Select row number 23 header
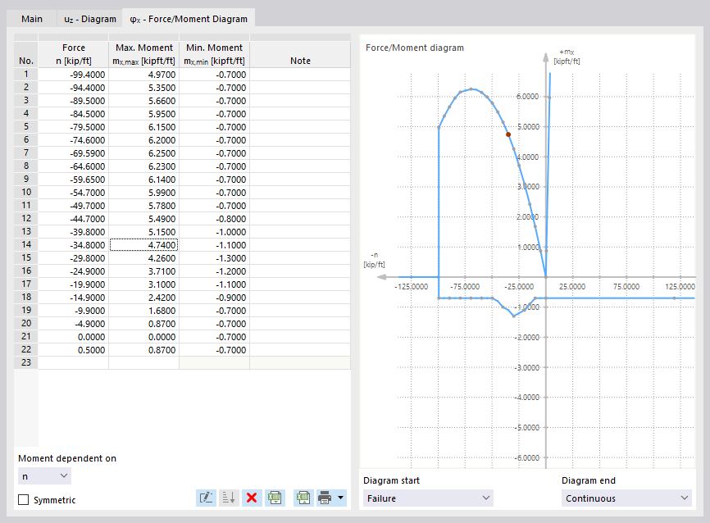 pos(26,362)
